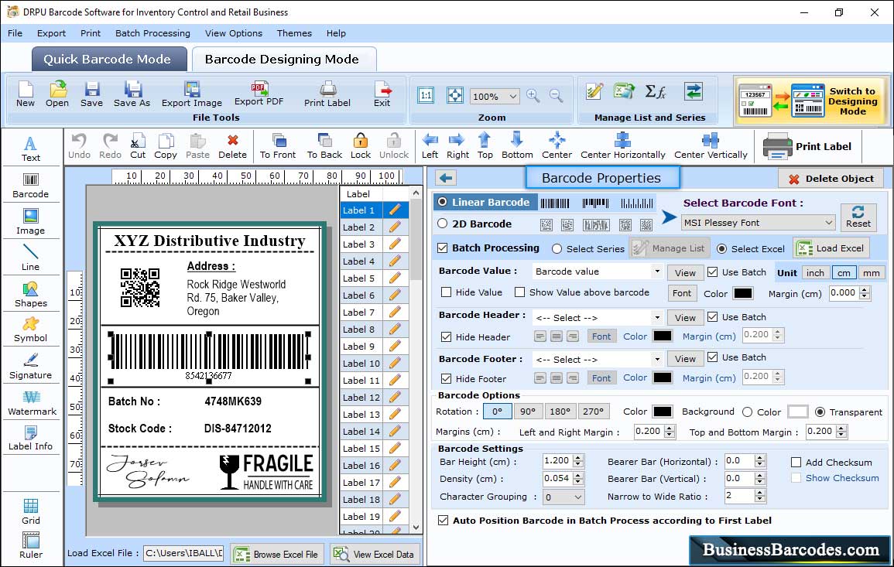The image size is (894, 567).
Task: Increase Density value stepper
Action: [578, 475]
